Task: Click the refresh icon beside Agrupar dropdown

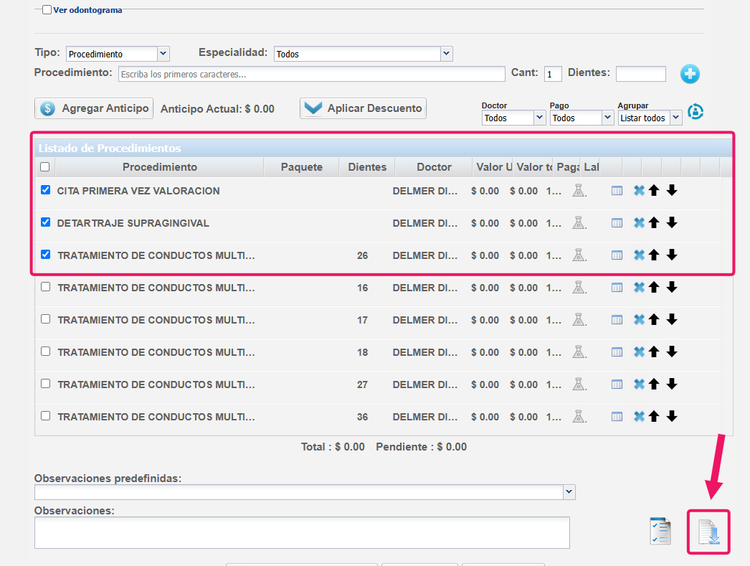Action: (x=696, y=112)
